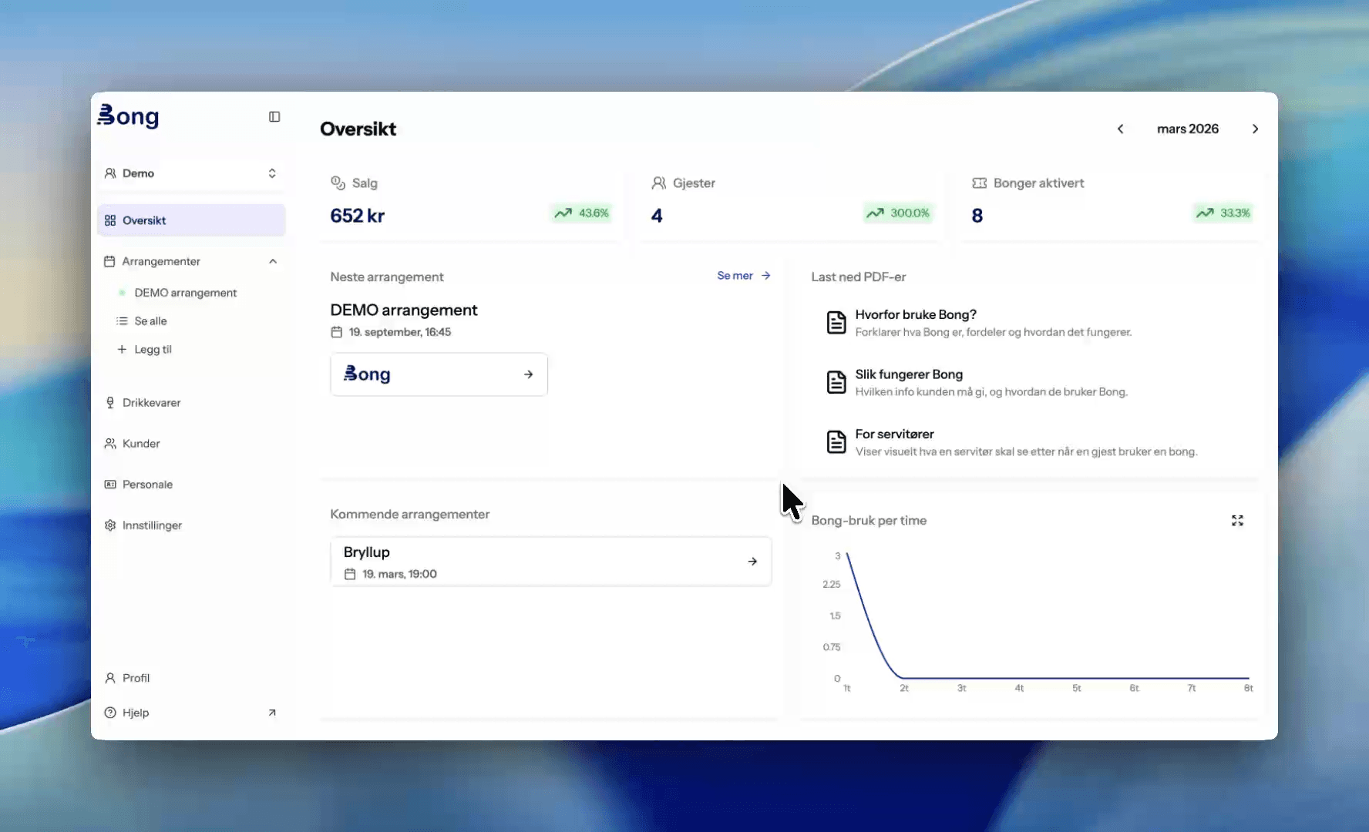Screen dimensions: 1369x832
Task: Expand the Bong-bruk per time chart
Action: tap(1237, 521)
